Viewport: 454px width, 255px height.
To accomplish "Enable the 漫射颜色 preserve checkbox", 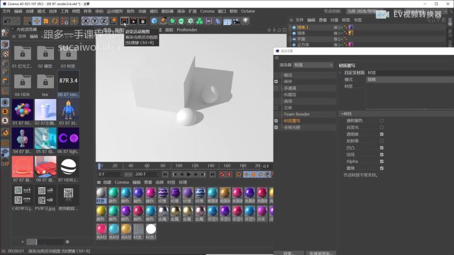I will (381, 121).
